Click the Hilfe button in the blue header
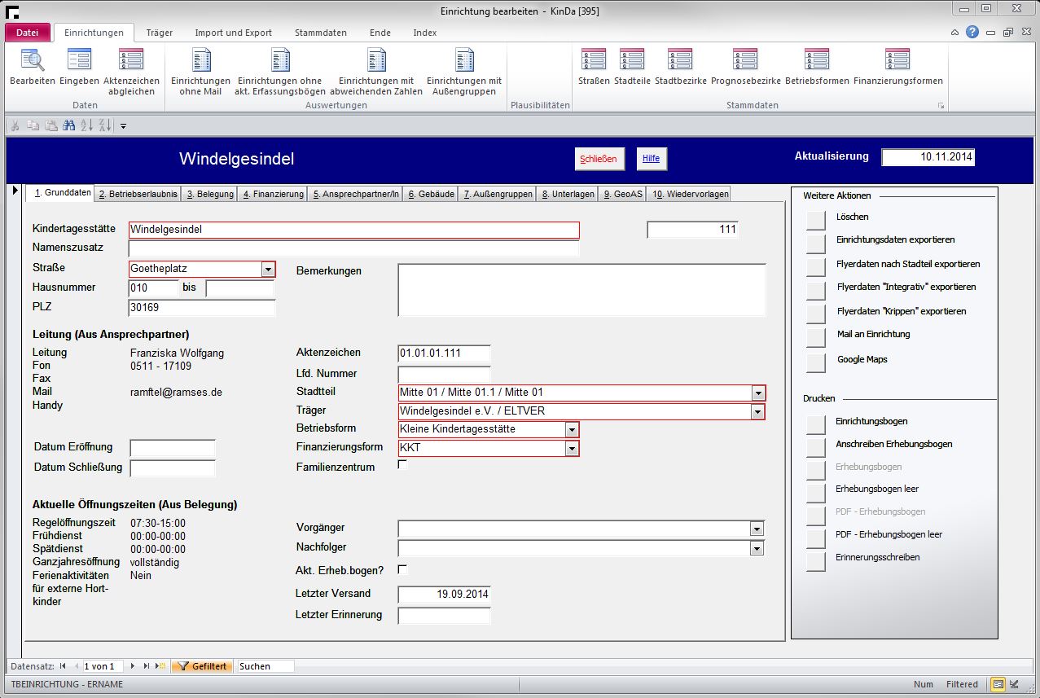This screenshot has height=698, width=1040. [651, 159]
